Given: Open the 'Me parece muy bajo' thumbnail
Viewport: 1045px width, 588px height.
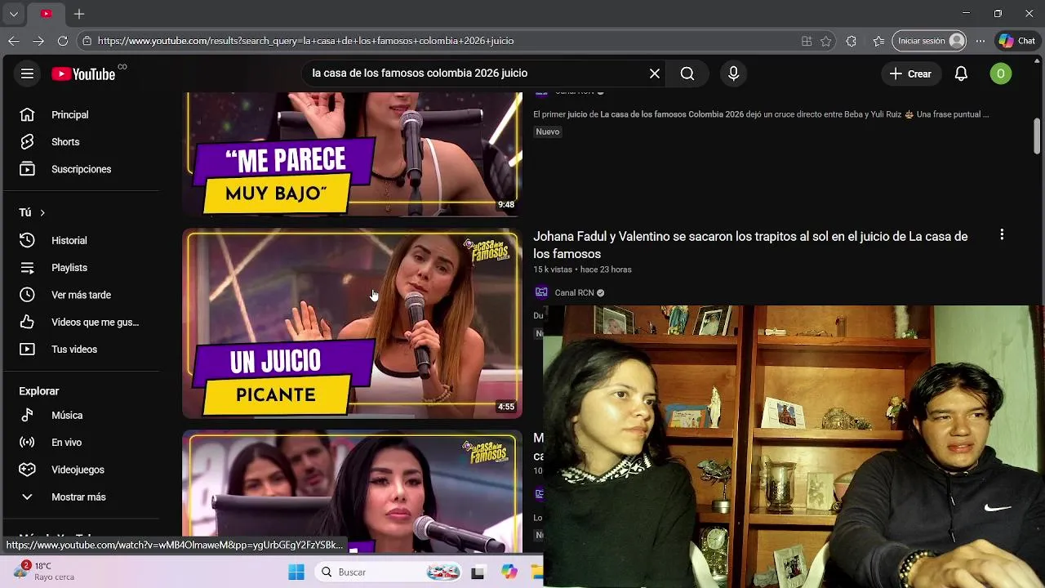Looking at the screenshot, I should pos(352,154).
